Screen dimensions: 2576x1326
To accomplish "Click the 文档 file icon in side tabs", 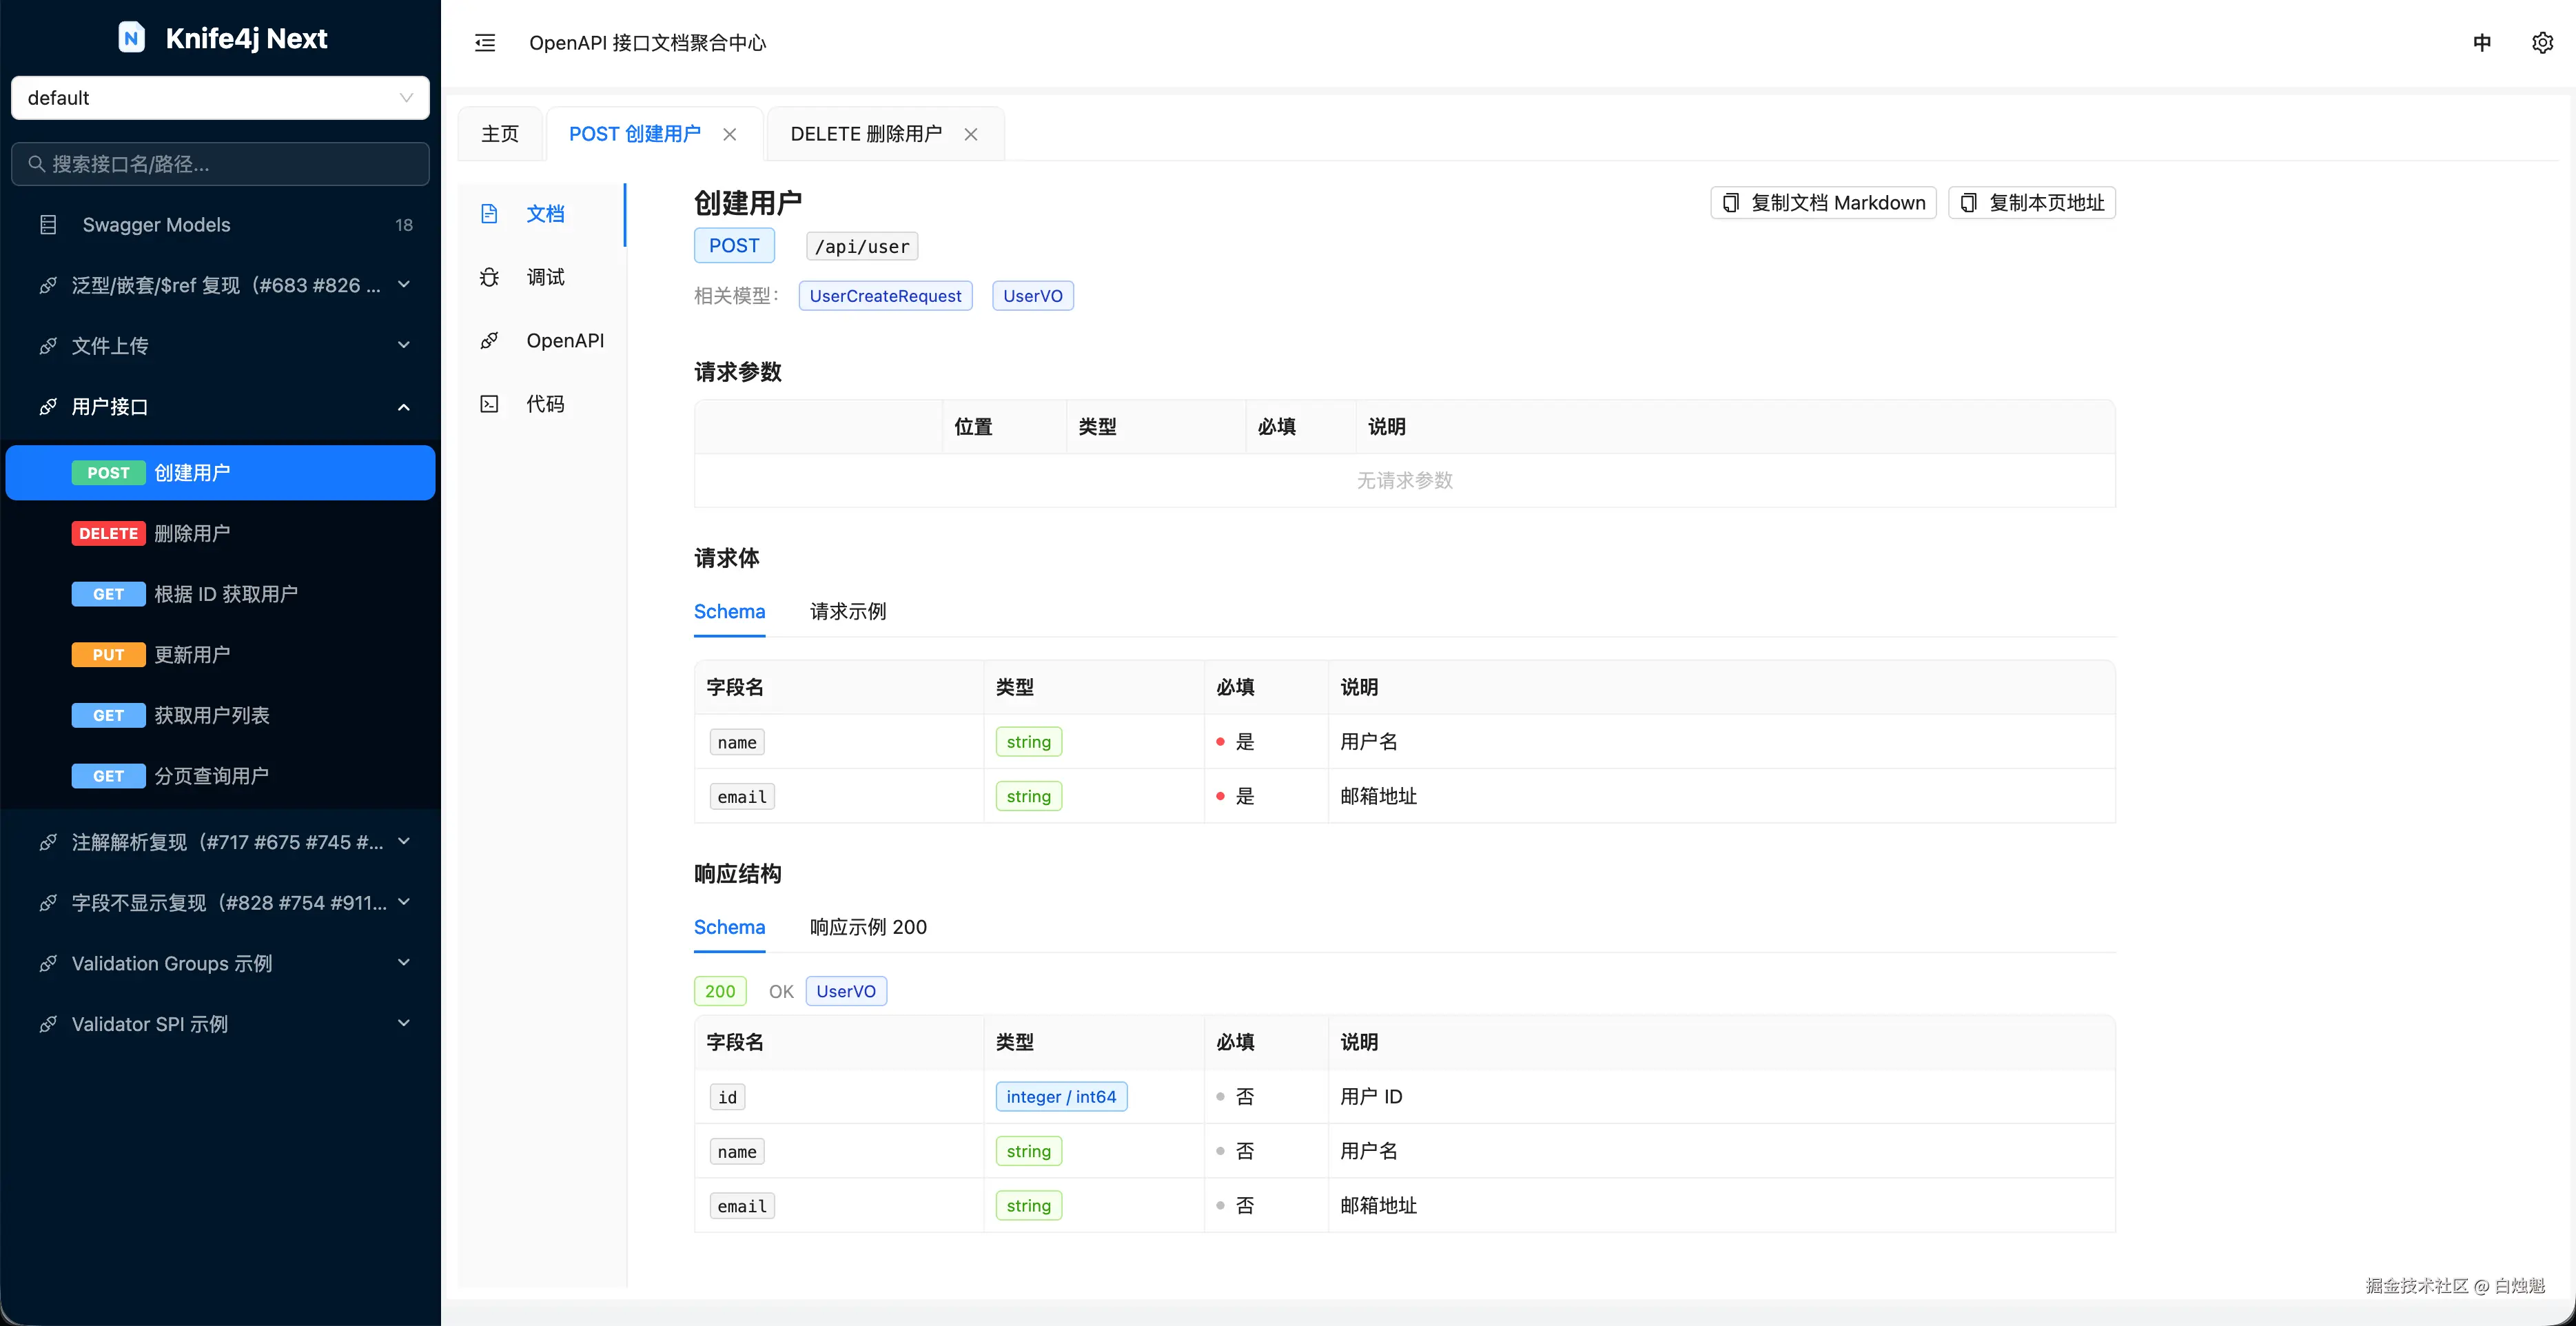I will (x=489, y=214).
